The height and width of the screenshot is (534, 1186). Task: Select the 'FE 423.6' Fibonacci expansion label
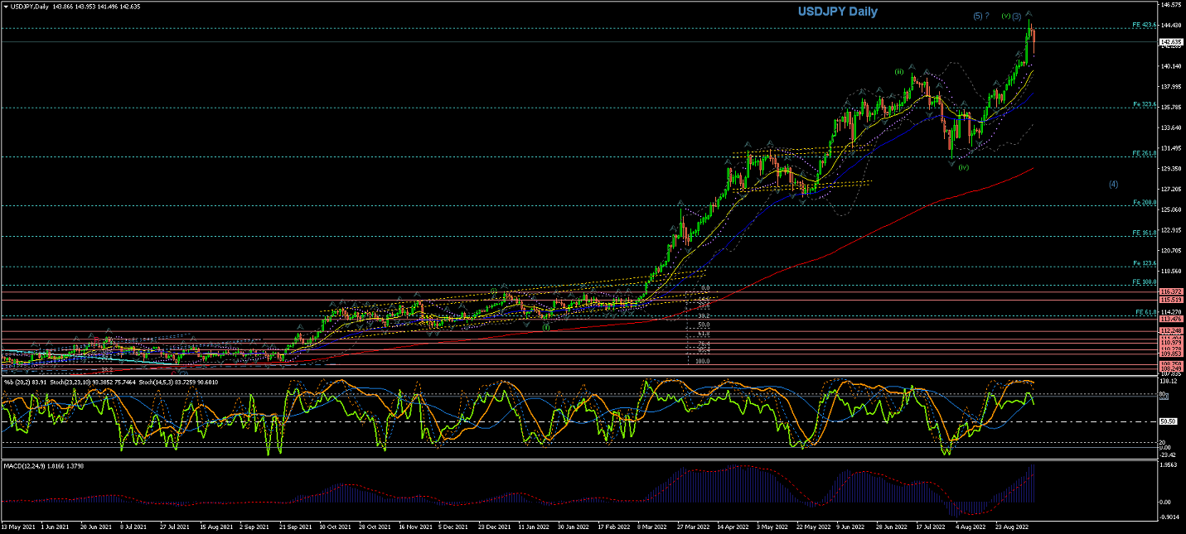1144,26
